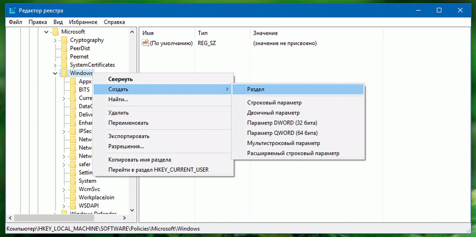Viewport: 476px width, 237px height.
Task: Collapse the Microsoft tree node
Action: tap(46, 32)
